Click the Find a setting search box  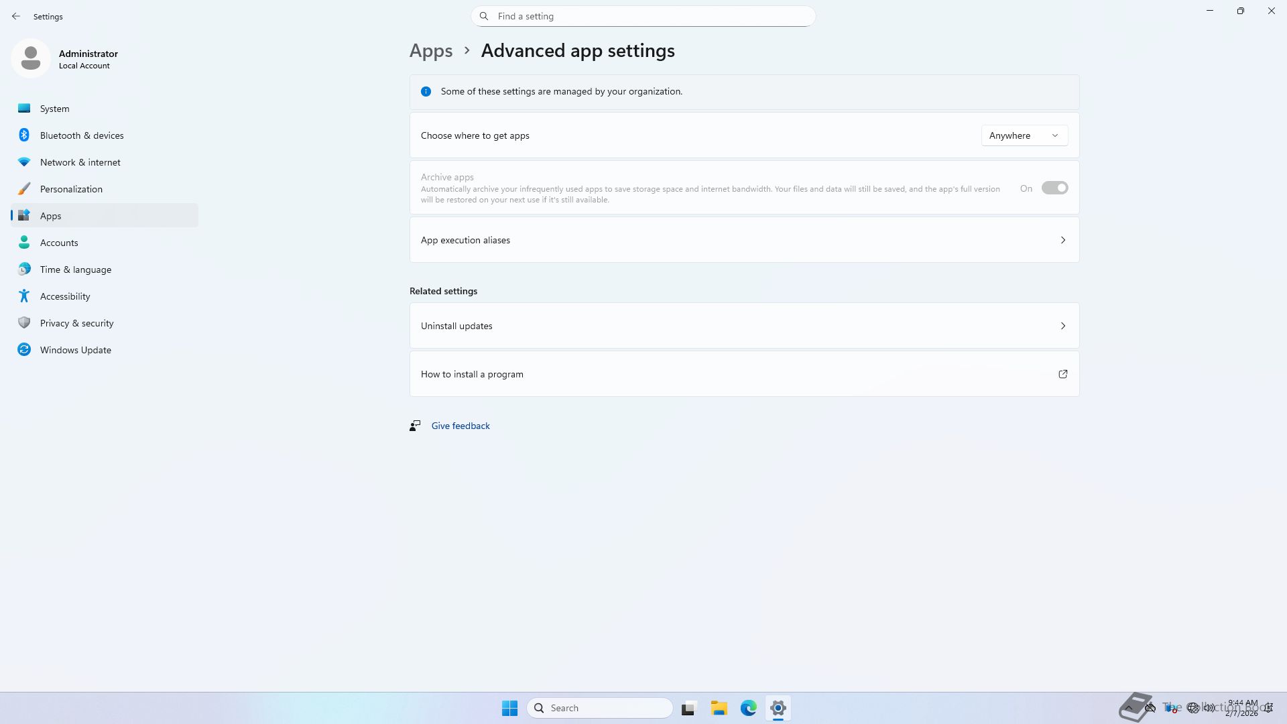(643, 16)
